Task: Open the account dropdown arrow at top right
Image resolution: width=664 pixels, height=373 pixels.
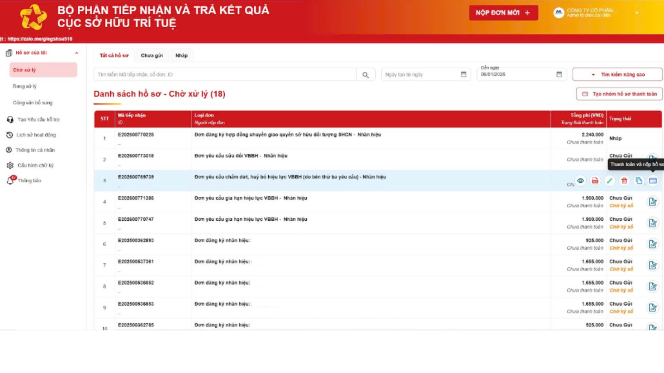Action: tap(637, 13)
